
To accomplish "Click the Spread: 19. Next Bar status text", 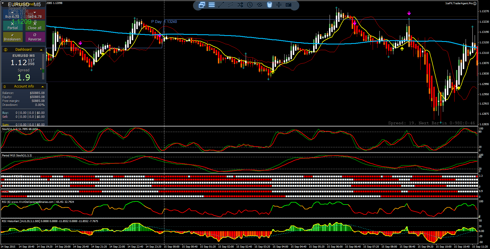I will coord(431,123).
